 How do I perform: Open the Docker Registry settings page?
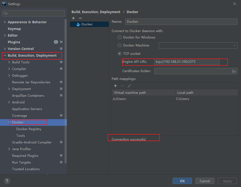point(29,129)
